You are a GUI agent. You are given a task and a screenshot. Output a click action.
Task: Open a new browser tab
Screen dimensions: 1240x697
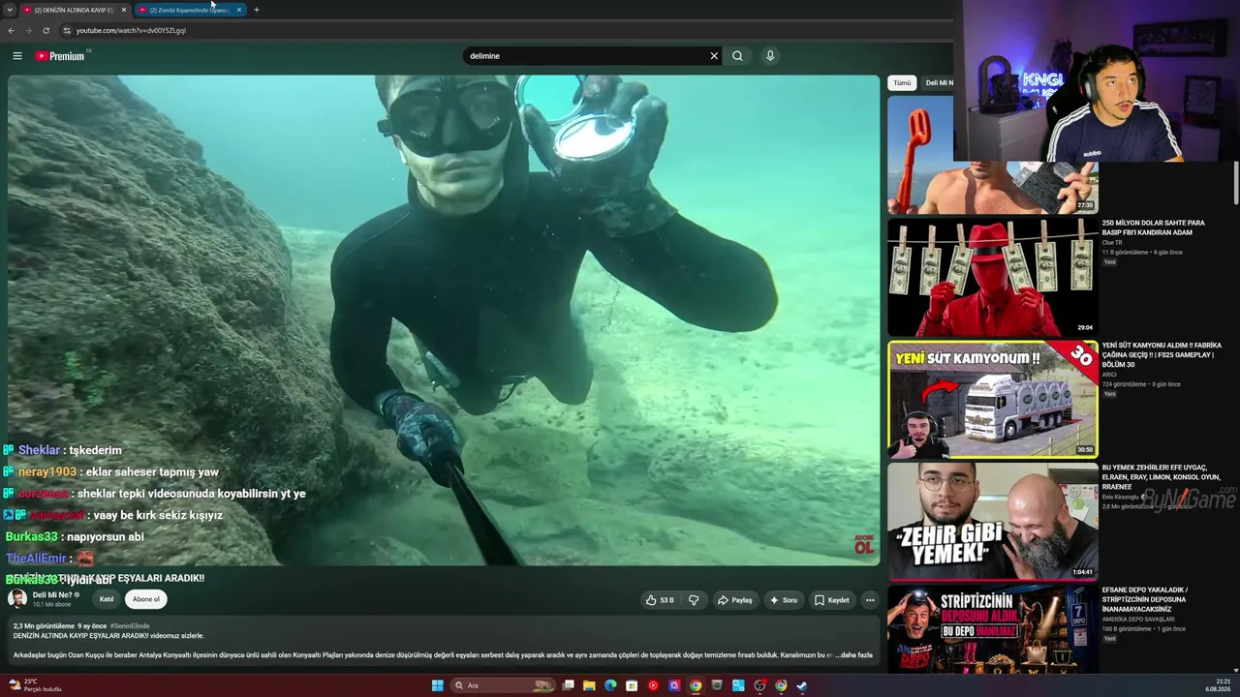pyautogui.click(x=256, y=10)
